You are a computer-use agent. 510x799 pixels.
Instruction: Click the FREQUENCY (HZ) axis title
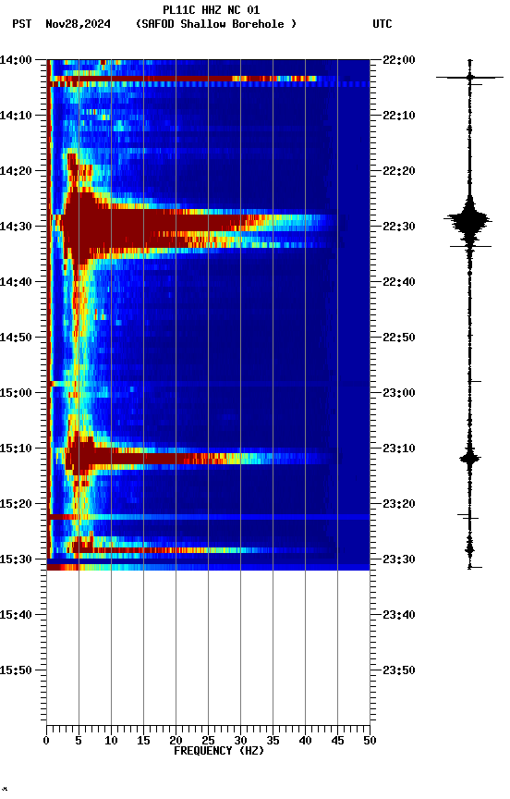point(219,751)
